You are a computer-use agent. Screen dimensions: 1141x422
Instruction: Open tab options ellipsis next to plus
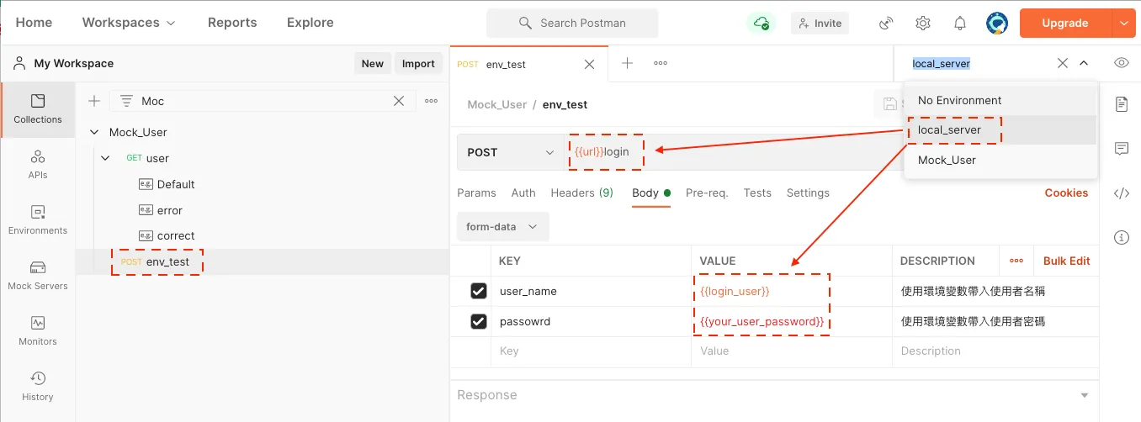pyautogui.click(x=661, y=63)
